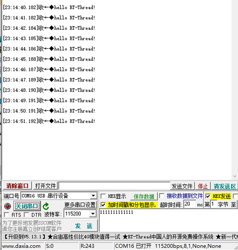Toggle 加时间戳和分包显示 checkbox

pyautogui.click(x=103, y=205)
